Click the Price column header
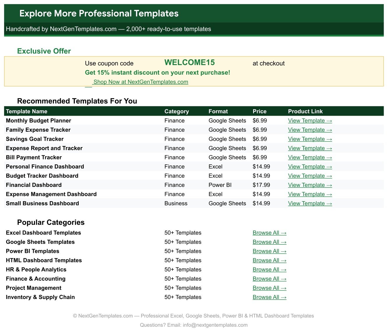388x332 pixels. 260,111
